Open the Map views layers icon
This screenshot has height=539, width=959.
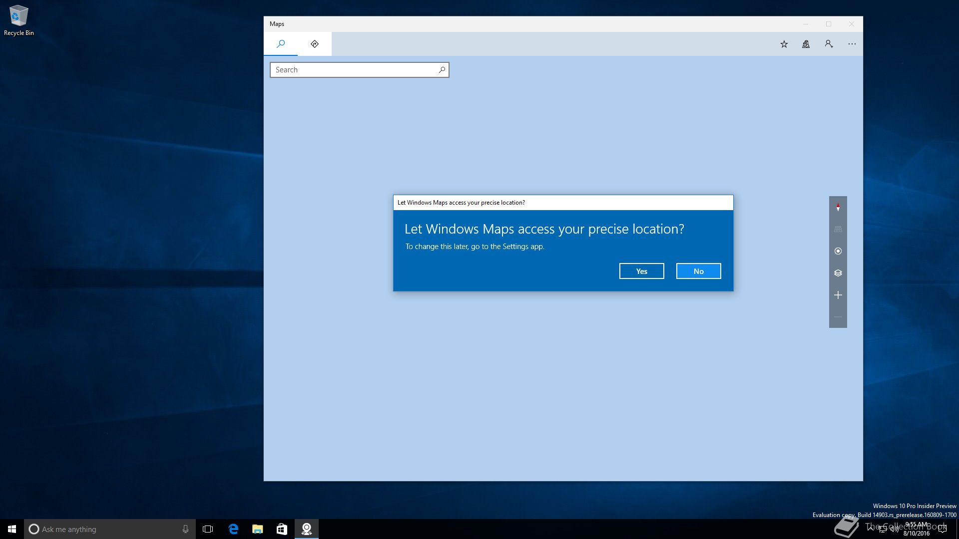coord(838,273)
